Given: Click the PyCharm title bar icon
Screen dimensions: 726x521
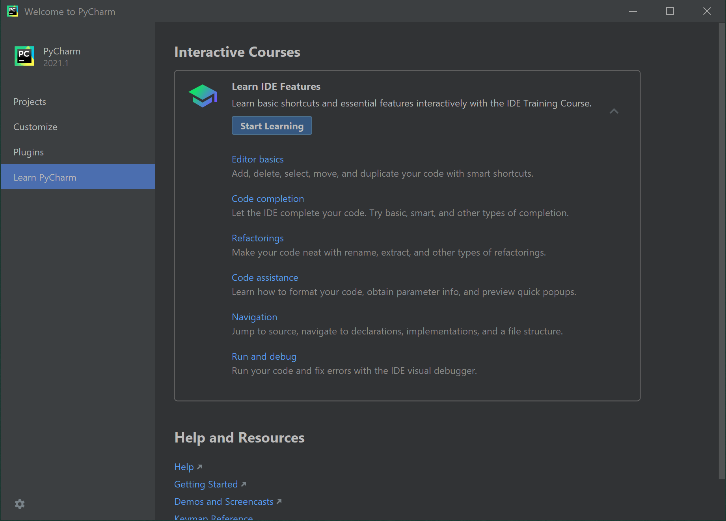Looking at the screenshot, I should 13,11.
